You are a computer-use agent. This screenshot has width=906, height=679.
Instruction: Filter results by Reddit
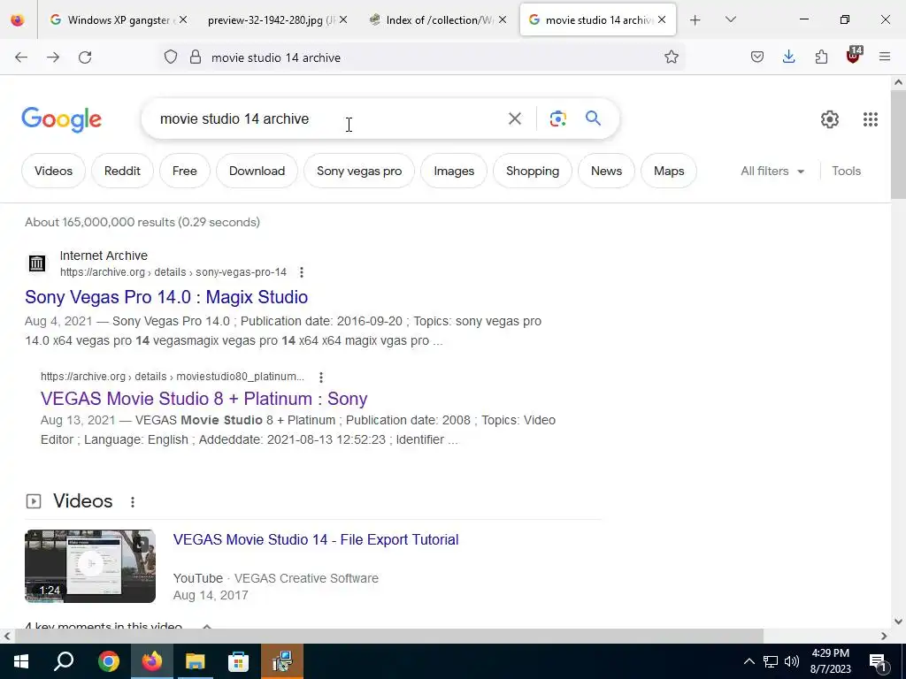click(122, 171)
